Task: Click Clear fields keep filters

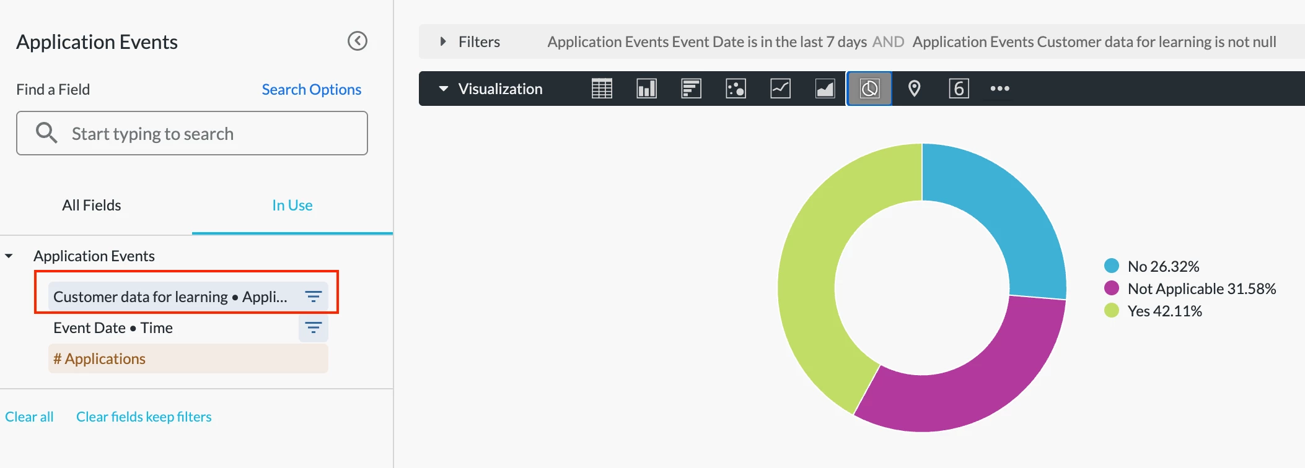Action: click(144, 417)
